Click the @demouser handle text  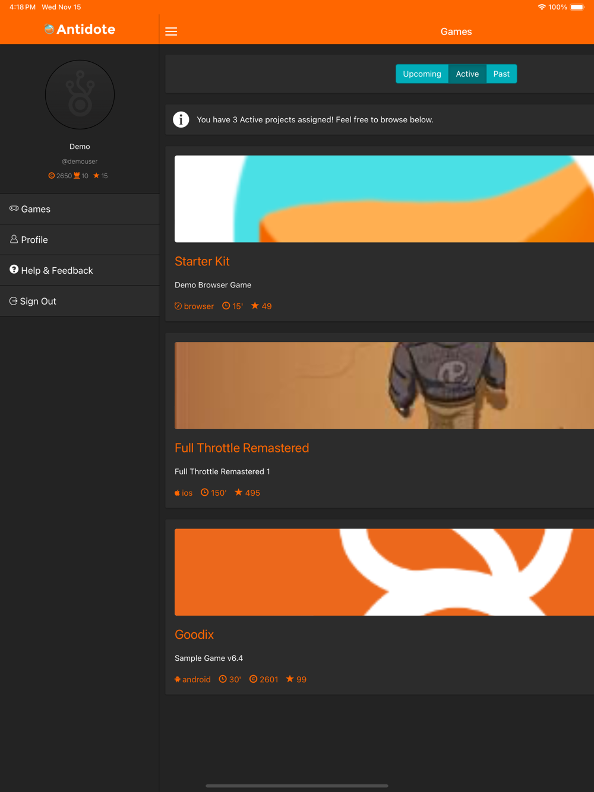click(x=80, y=161)
